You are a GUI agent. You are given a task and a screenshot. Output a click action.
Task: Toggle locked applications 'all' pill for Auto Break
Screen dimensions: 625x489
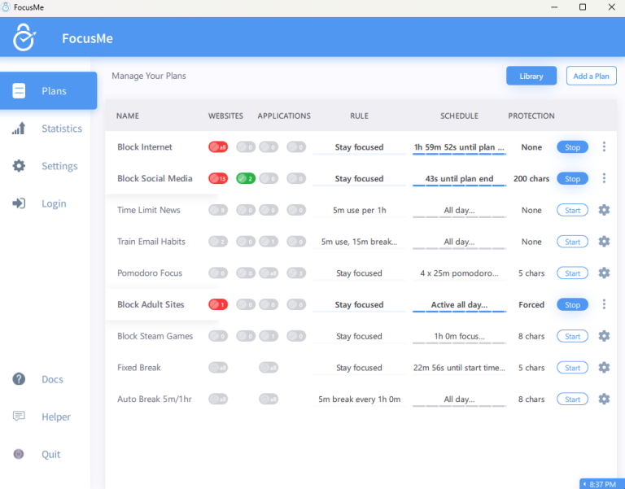pos(269,399)
